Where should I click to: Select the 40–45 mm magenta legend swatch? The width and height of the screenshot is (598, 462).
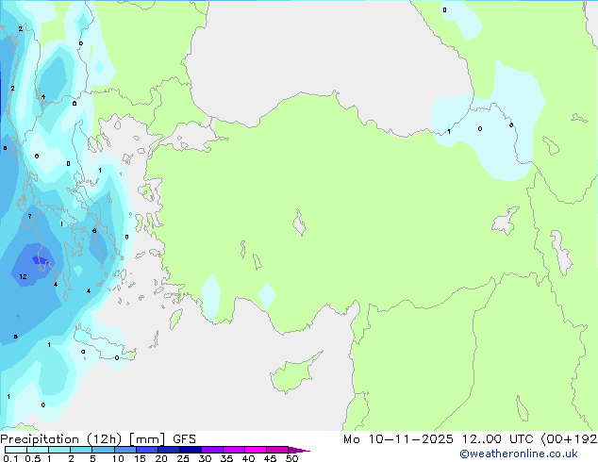(256, 450)
